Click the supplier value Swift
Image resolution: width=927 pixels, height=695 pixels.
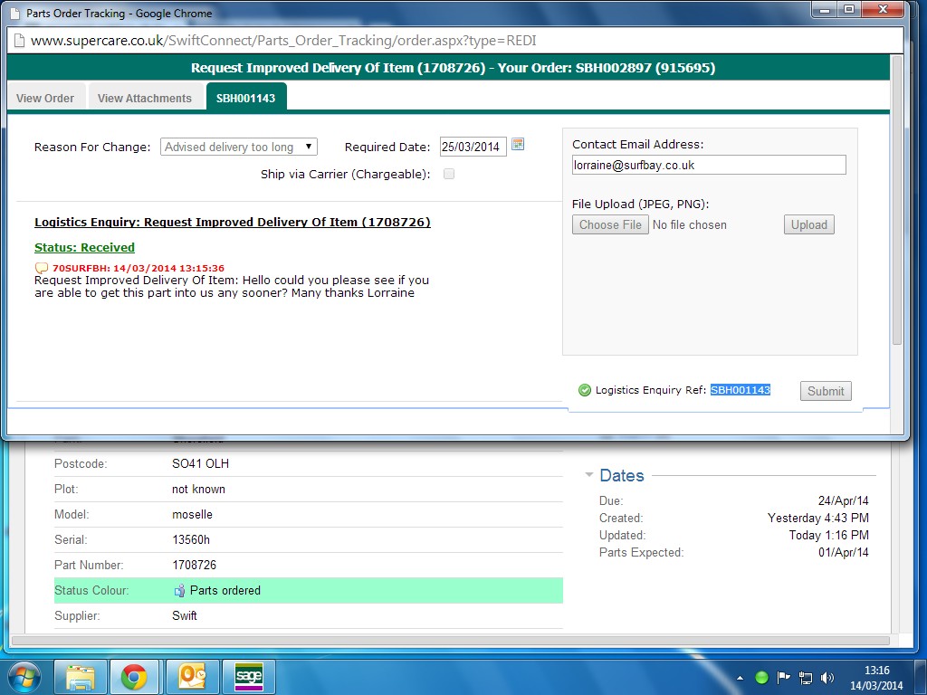click(185, 615)
